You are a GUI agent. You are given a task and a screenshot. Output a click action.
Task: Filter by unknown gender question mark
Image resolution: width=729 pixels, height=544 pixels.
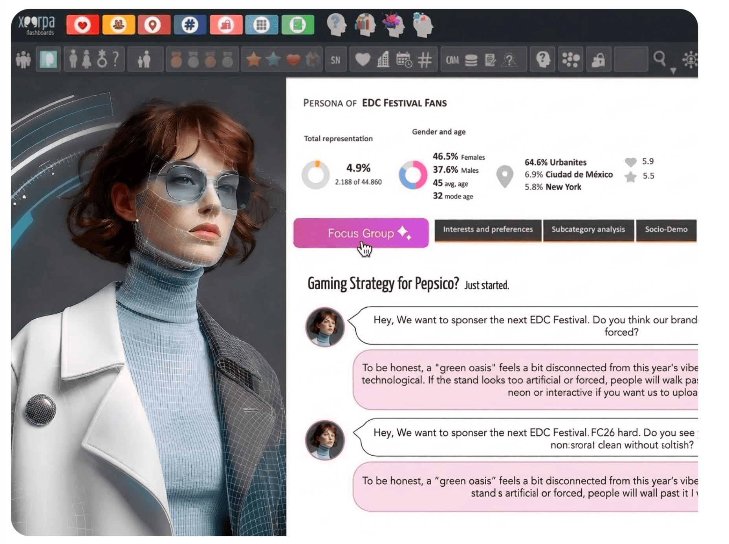click(115, 60)
